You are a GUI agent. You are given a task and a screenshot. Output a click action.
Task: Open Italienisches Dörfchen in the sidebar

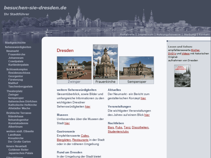[23, 101]
